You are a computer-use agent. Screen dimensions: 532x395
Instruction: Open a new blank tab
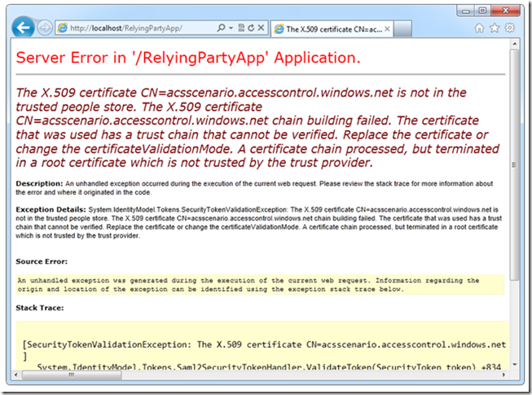(x=403, y=29)
